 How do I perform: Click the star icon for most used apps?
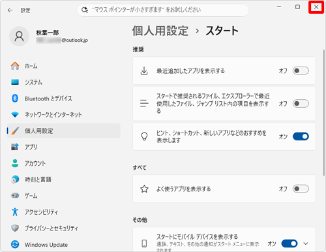click(x=144, y=189)
